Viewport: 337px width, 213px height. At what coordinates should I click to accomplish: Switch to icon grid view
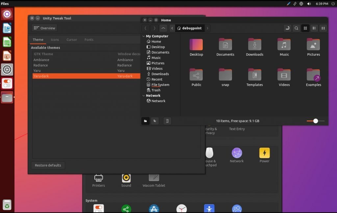click(x=305, y=28)
